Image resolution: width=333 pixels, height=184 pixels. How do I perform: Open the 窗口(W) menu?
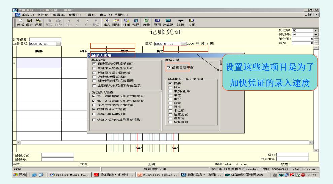(106, 15)
